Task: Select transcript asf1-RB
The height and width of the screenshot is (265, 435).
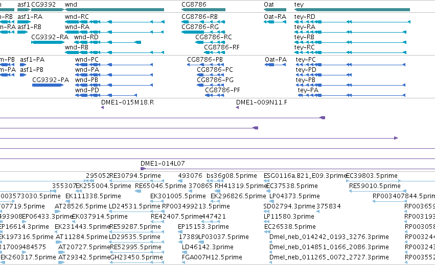Action: pyautogui.click(x=29, y=27)
